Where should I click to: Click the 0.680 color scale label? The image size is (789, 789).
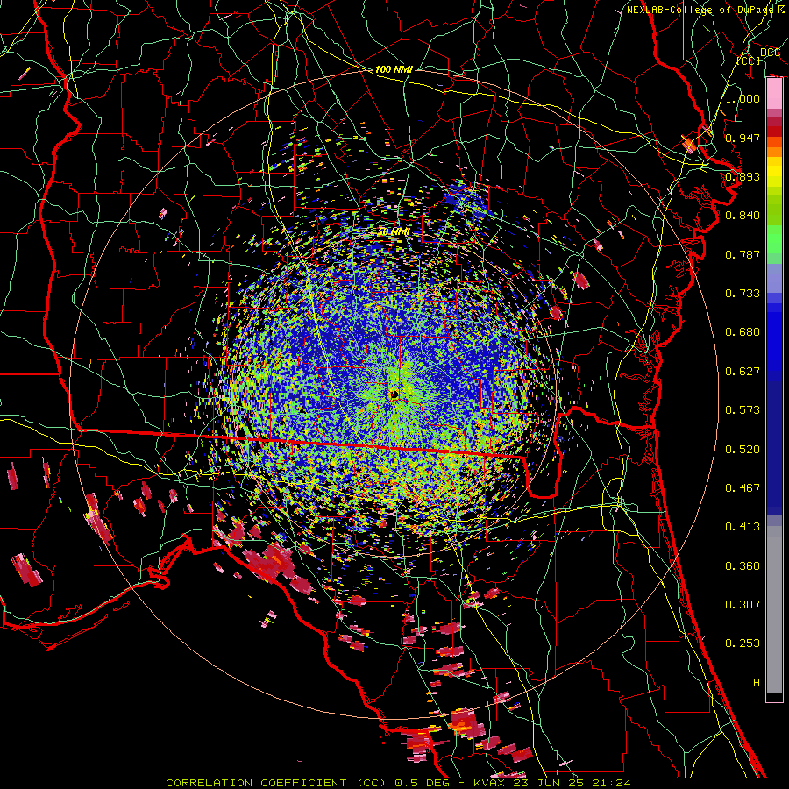pyautogui.click(x=743, y=332)
